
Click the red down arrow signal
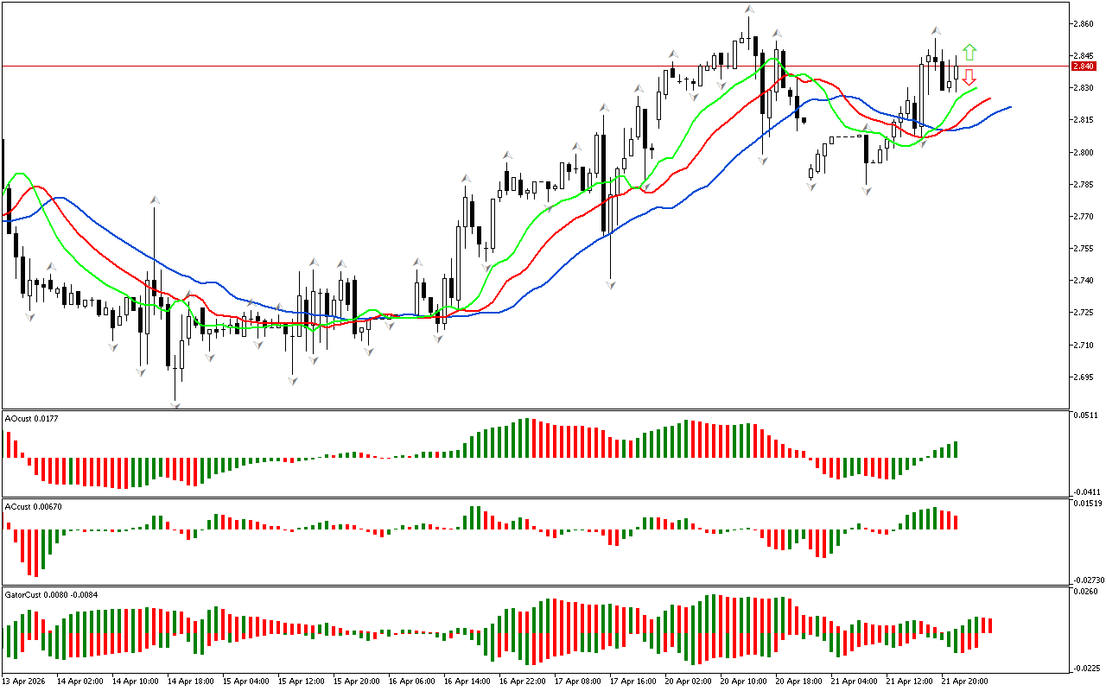[969, 77]
